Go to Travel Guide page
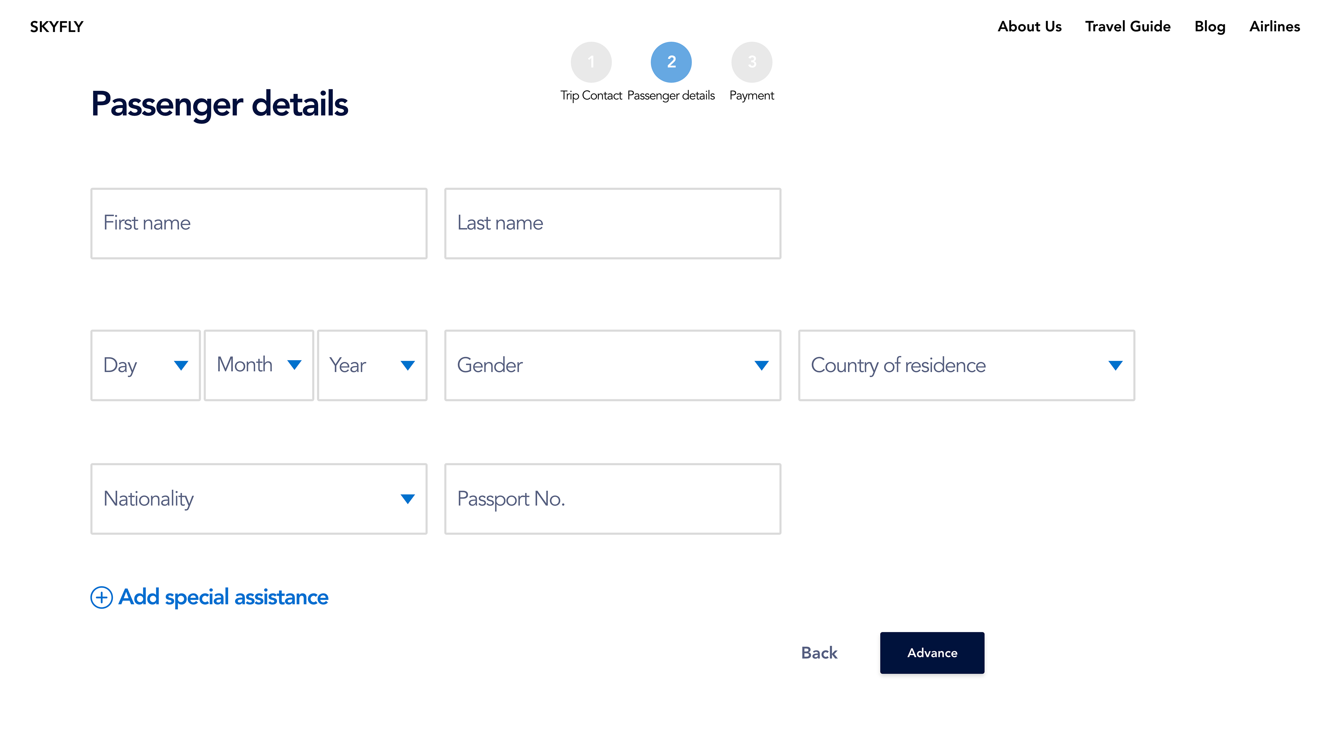Viewport: 1335px width, 751px height. pos(1128,26)
